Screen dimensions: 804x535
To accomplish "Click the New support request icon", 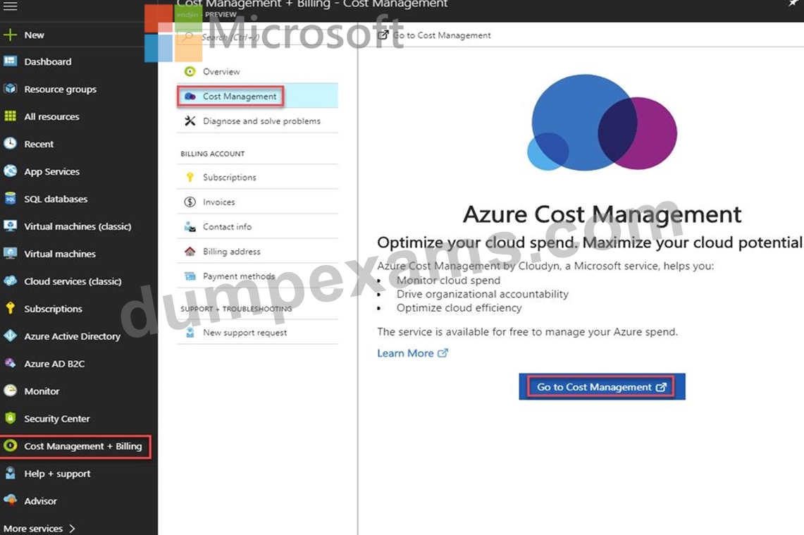I will 190,333.
